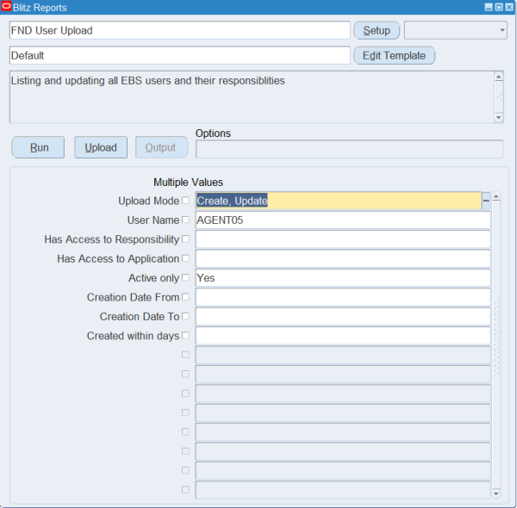Viewport: 517px width, 508px height.
Task: Click the Multiple Values column heading
Action: click(x=188, y=183)
